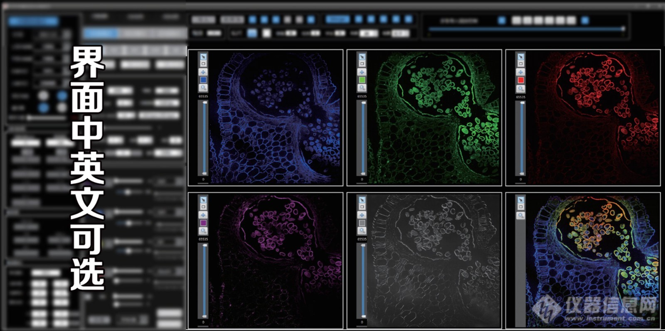Activate the pan cross tool in gray channel panel
This screenshot has height=331, width=665.
[x=362, y=215]
